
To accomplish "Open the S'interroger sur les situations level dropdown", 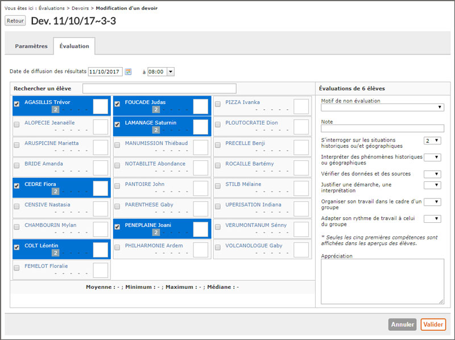I will 432,140.
